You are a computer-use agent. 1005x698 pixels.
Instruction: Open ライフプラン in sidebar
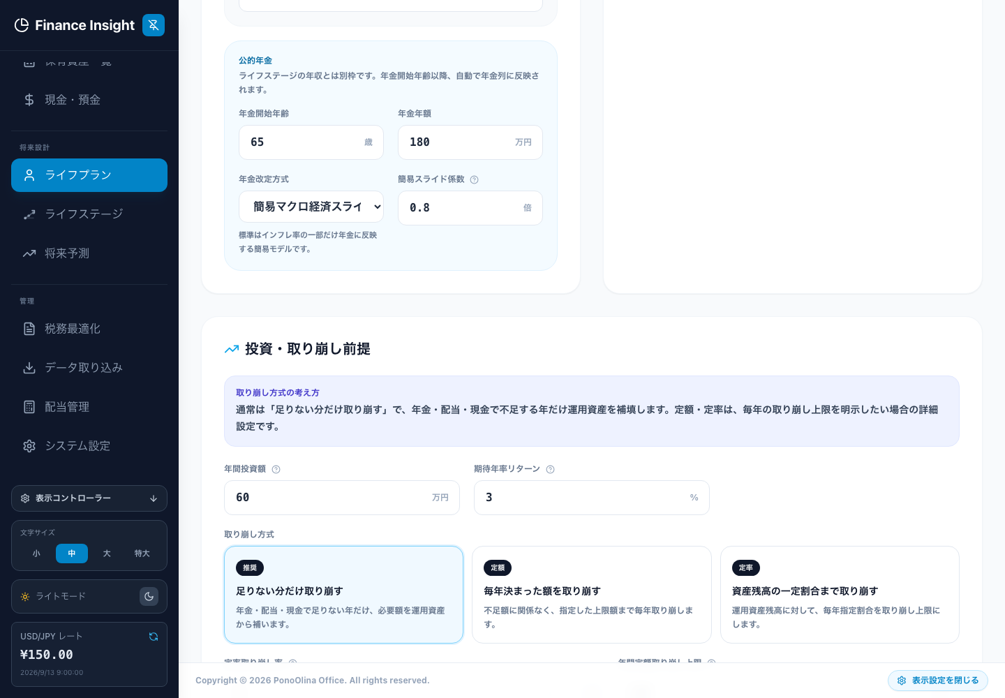click(89, 175)
